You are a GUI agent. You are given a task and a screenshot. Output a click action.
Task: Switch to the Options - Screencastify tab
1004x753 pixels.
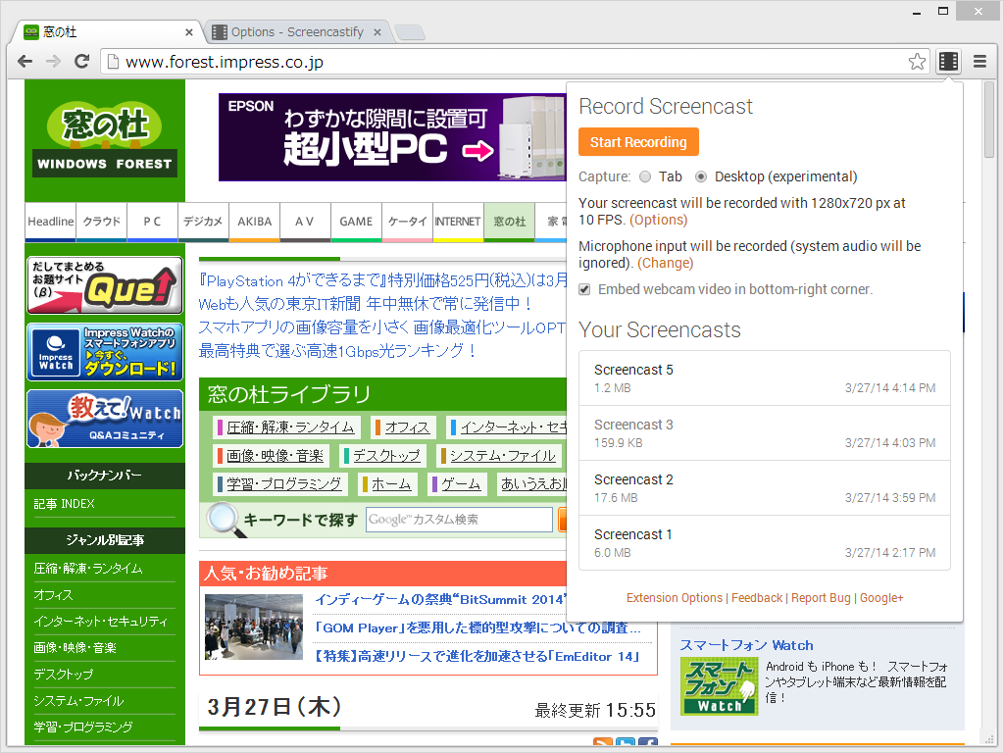pos(294,30)
